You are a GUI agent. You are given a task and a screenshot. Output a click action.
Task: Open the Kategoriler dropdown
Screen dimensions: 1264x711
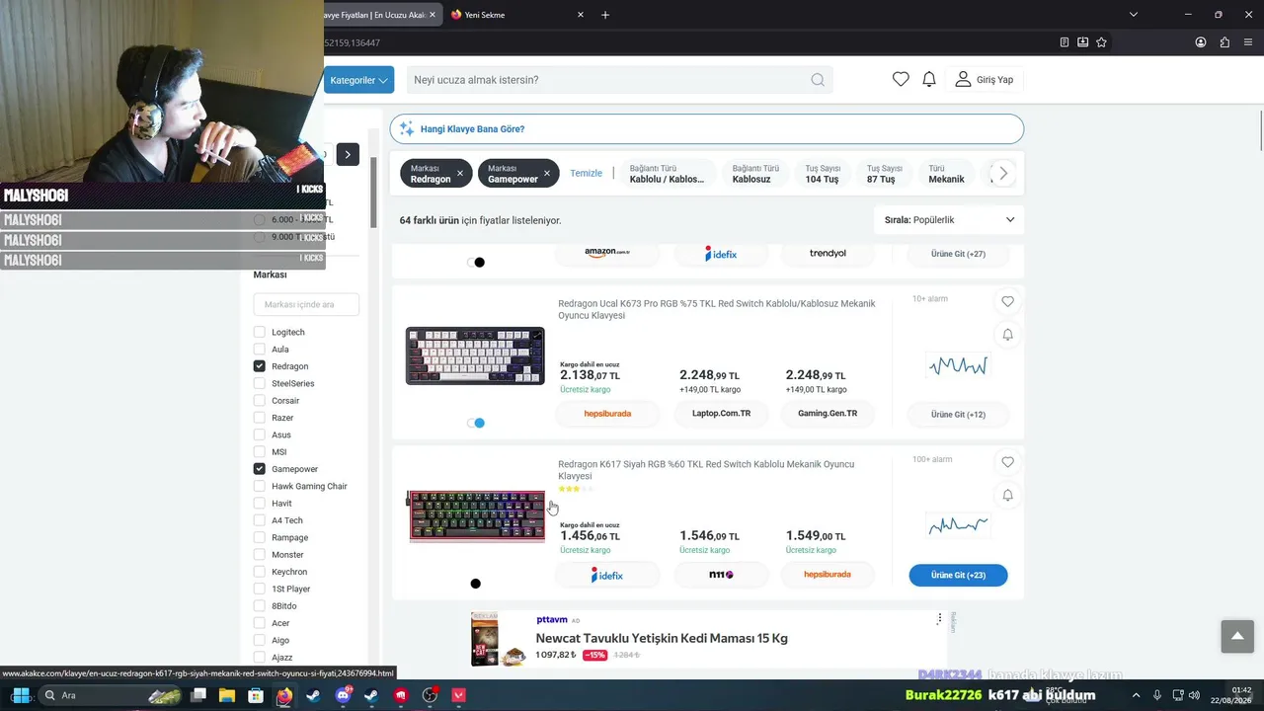point(359,80)
